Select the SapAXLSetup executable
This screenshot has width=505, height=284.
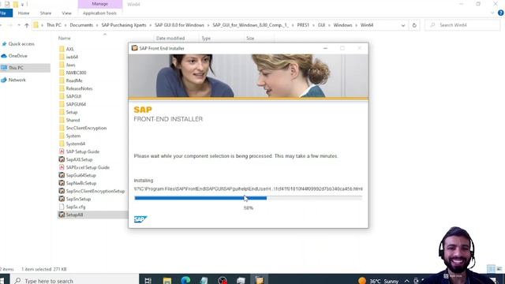(79, 159)
